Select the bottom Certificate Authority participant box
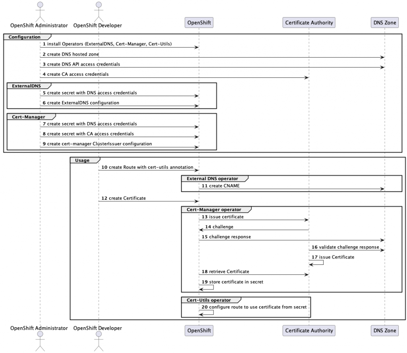407x353 pixels. 309,330
